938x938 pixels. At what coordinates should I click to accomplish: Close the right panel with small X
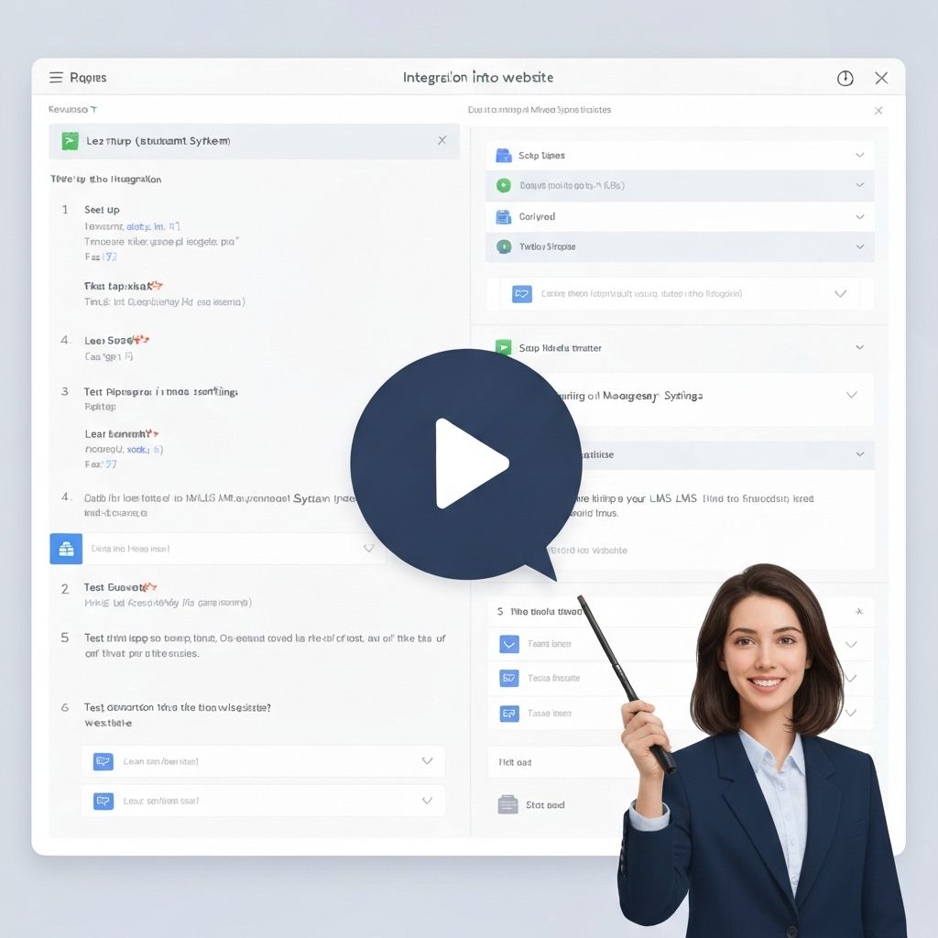(878, 111)
